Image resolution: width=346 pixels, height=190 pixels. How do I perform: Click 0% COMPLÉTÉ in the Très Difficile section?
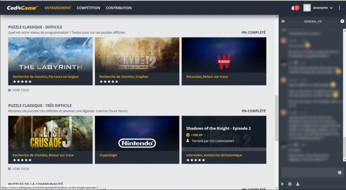[x=254, y=111]
